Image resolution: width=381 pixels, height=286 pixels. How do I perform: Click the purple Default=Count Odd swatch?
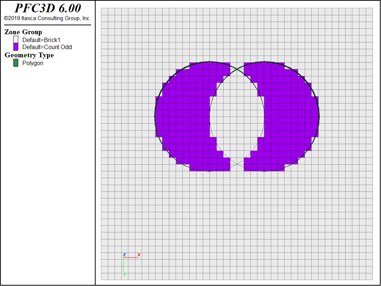[16, 47]
